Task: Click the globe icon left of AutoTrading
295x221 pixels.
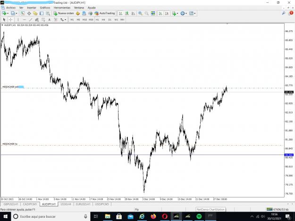Action: tap(90, 13)
